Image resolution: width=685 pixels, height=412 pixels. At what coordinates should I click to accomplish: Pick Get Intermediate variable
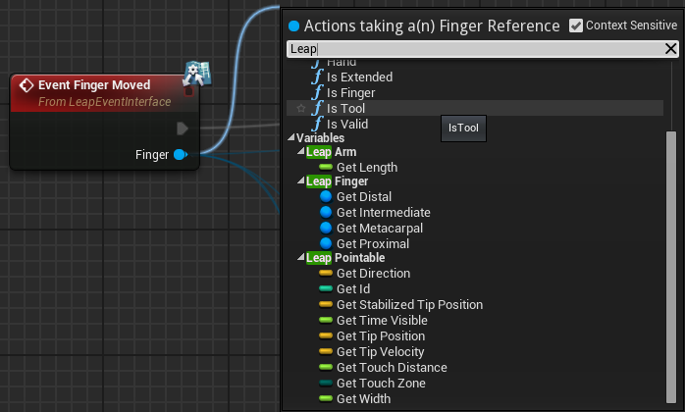(x=374, y=212)
